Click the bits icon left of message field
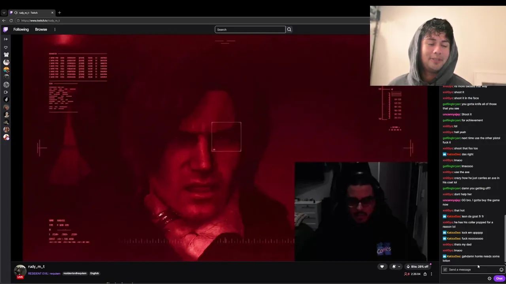 tap(445, 270)
